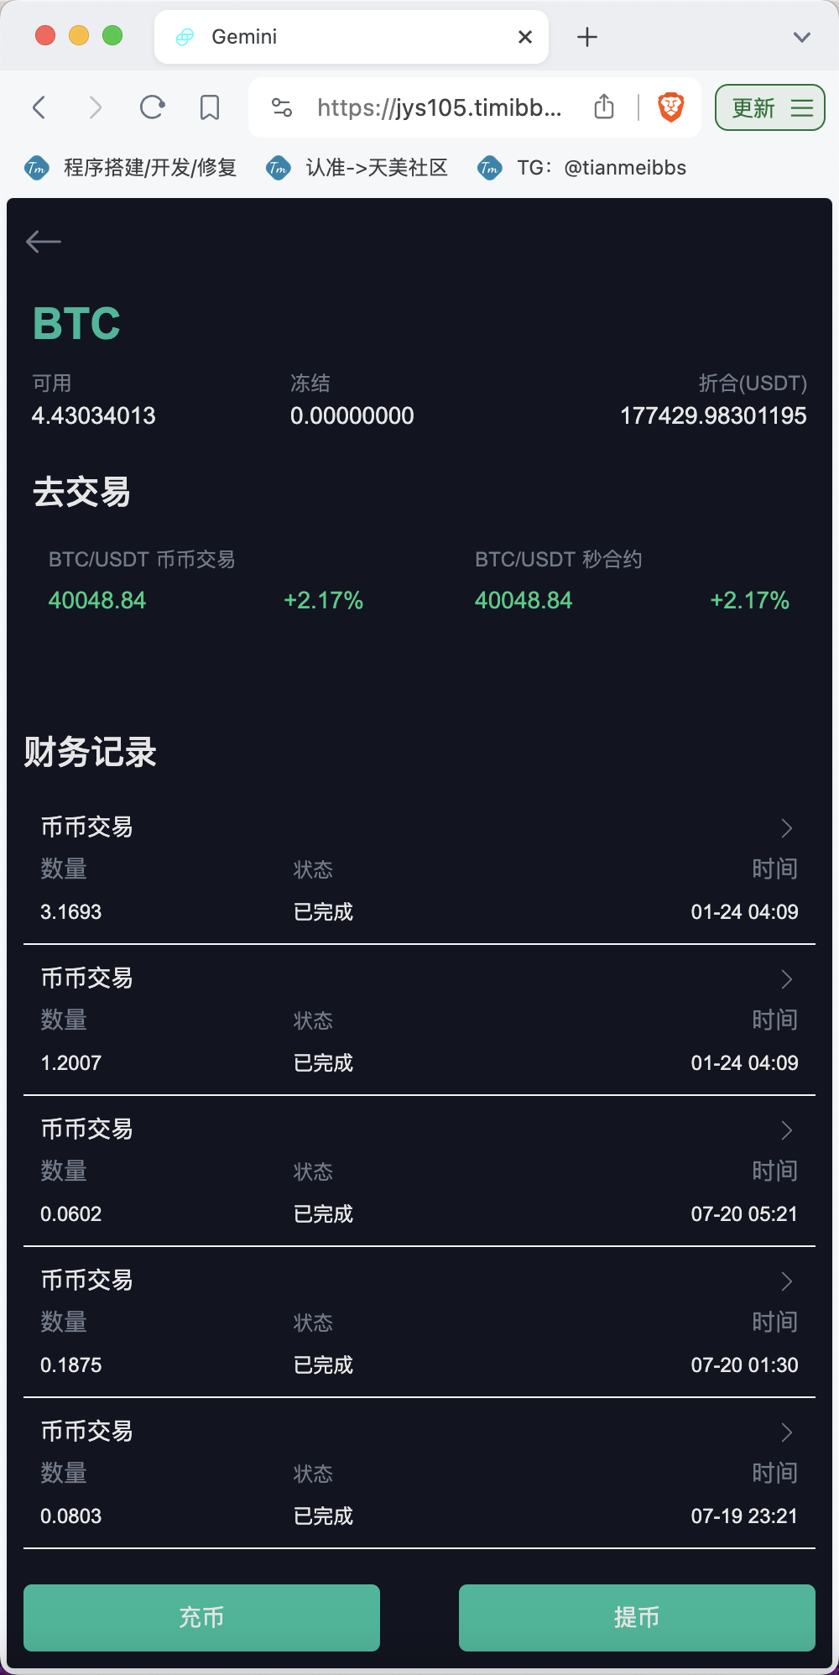
Task: Expand the 3.1693 transaction record chevron
Action: [x=786, y=828]
